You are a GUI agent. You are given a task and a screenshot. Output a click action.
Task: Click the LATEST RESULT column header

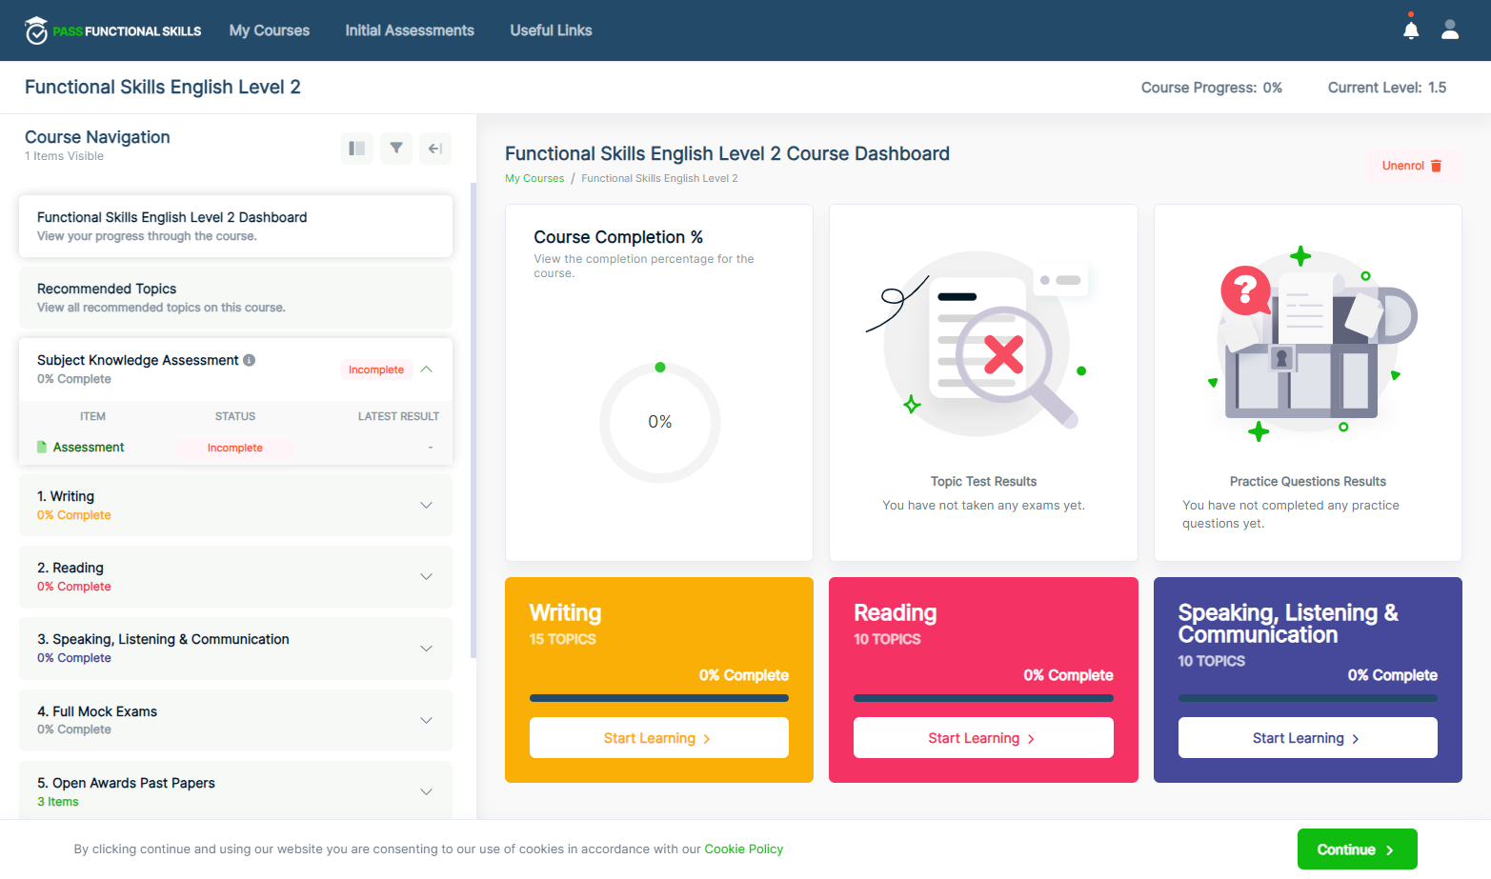[x=398, y=416]
